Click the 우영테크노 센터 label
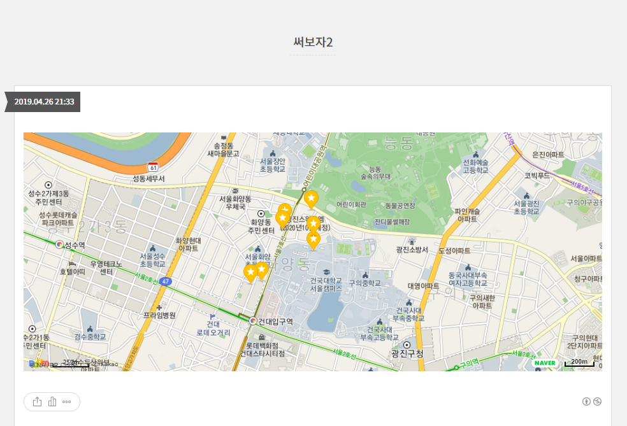 tap(106, 267)
